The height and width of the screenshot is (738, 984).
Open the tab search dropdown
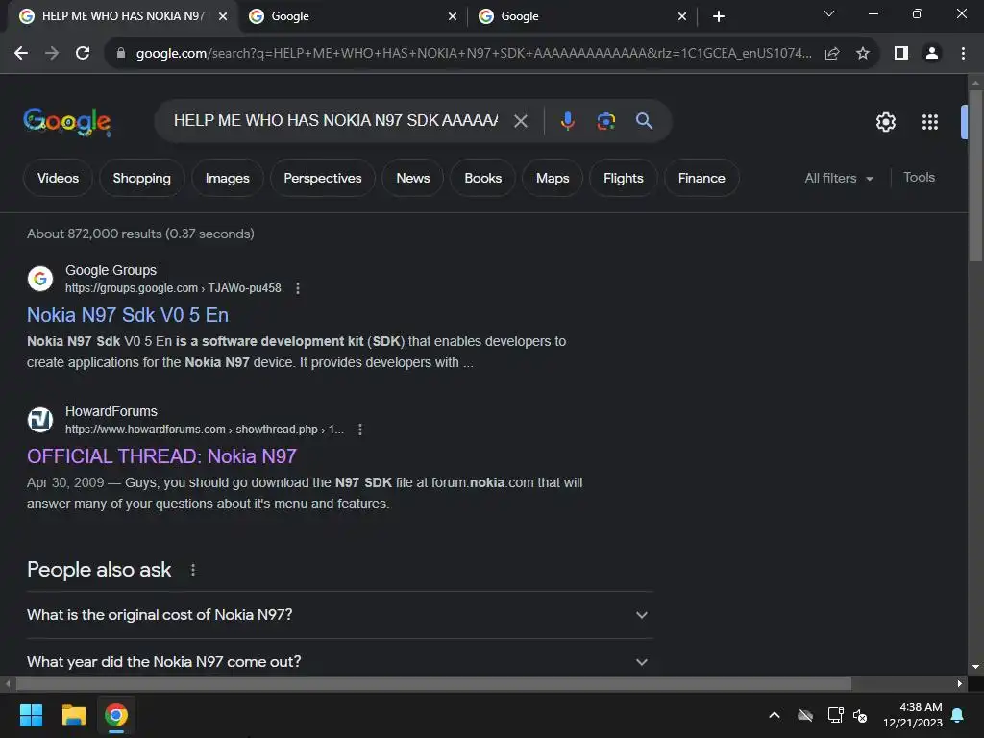click(829, 13)
